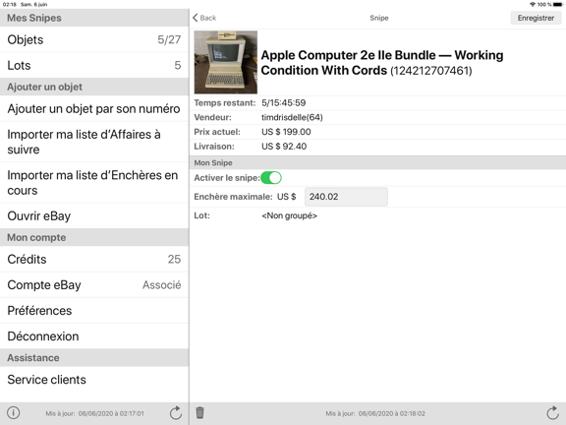Tap the seller name timdrisdelle(64)
The width and height of the screenshot is (566, 425).
click(292, 117)
